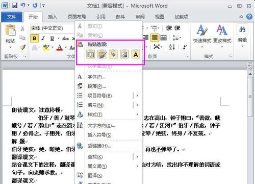
Task: Switch to the 审阅 (Review) tab
Action: click(x=140, y=17)
